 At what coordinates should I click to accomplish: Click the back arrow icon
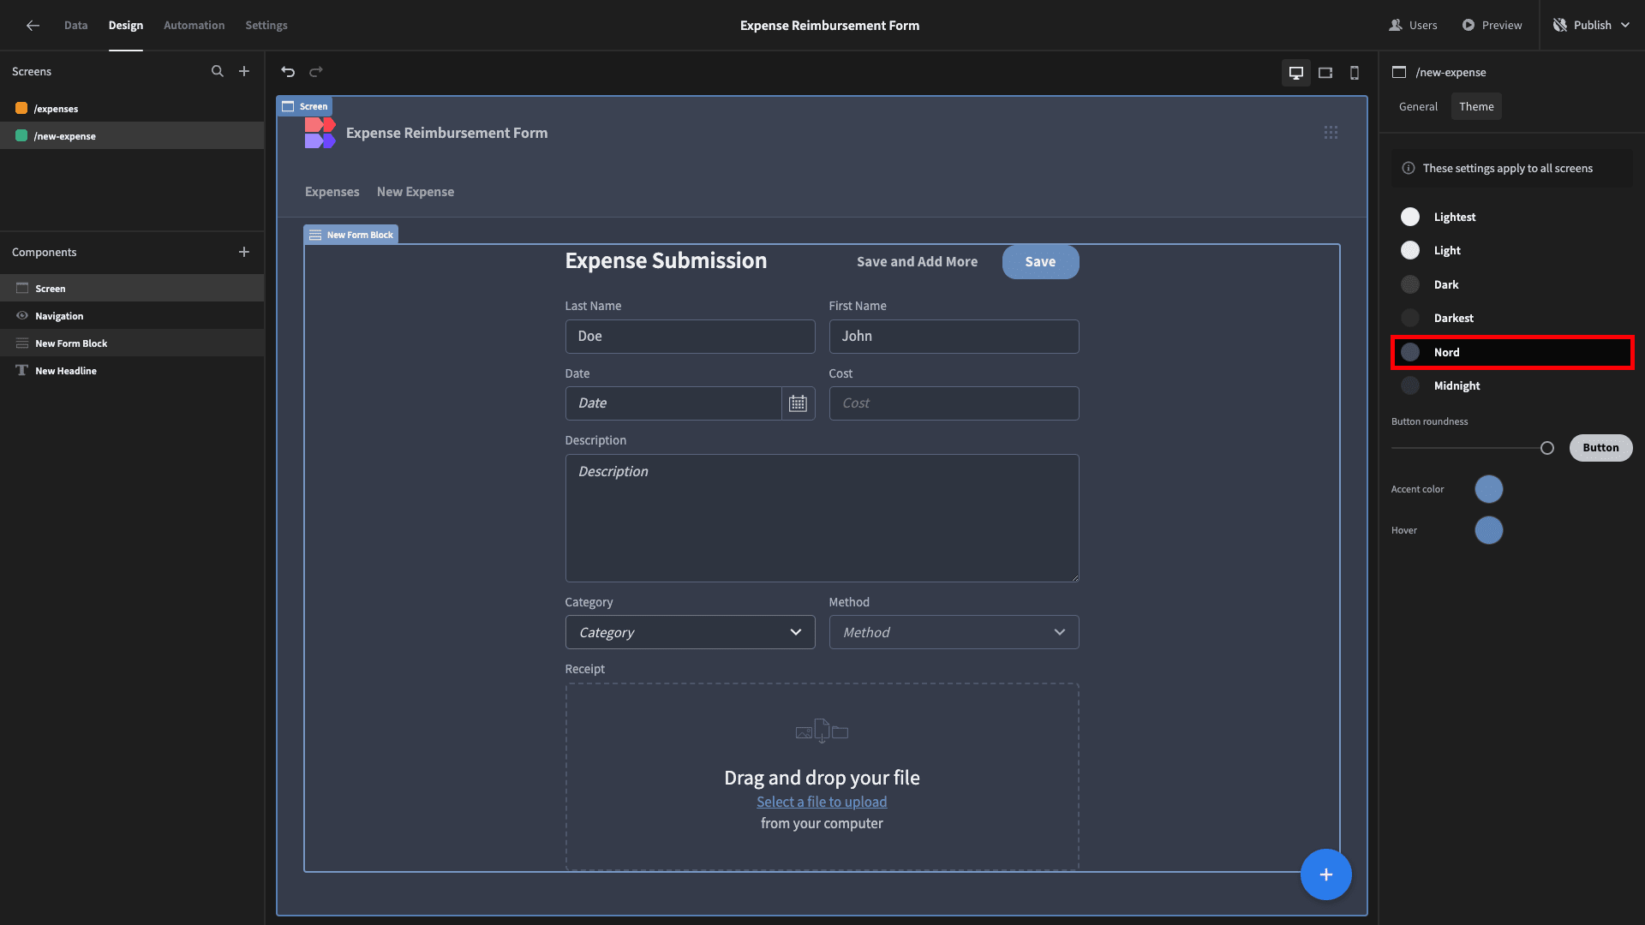(x=33, y=26)
